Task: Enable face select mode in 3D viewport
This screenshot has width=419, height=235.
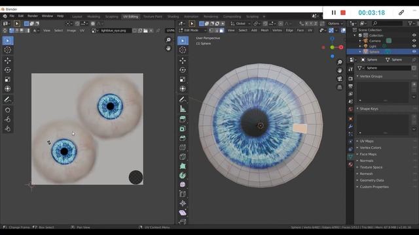Action: click(221, 31)
